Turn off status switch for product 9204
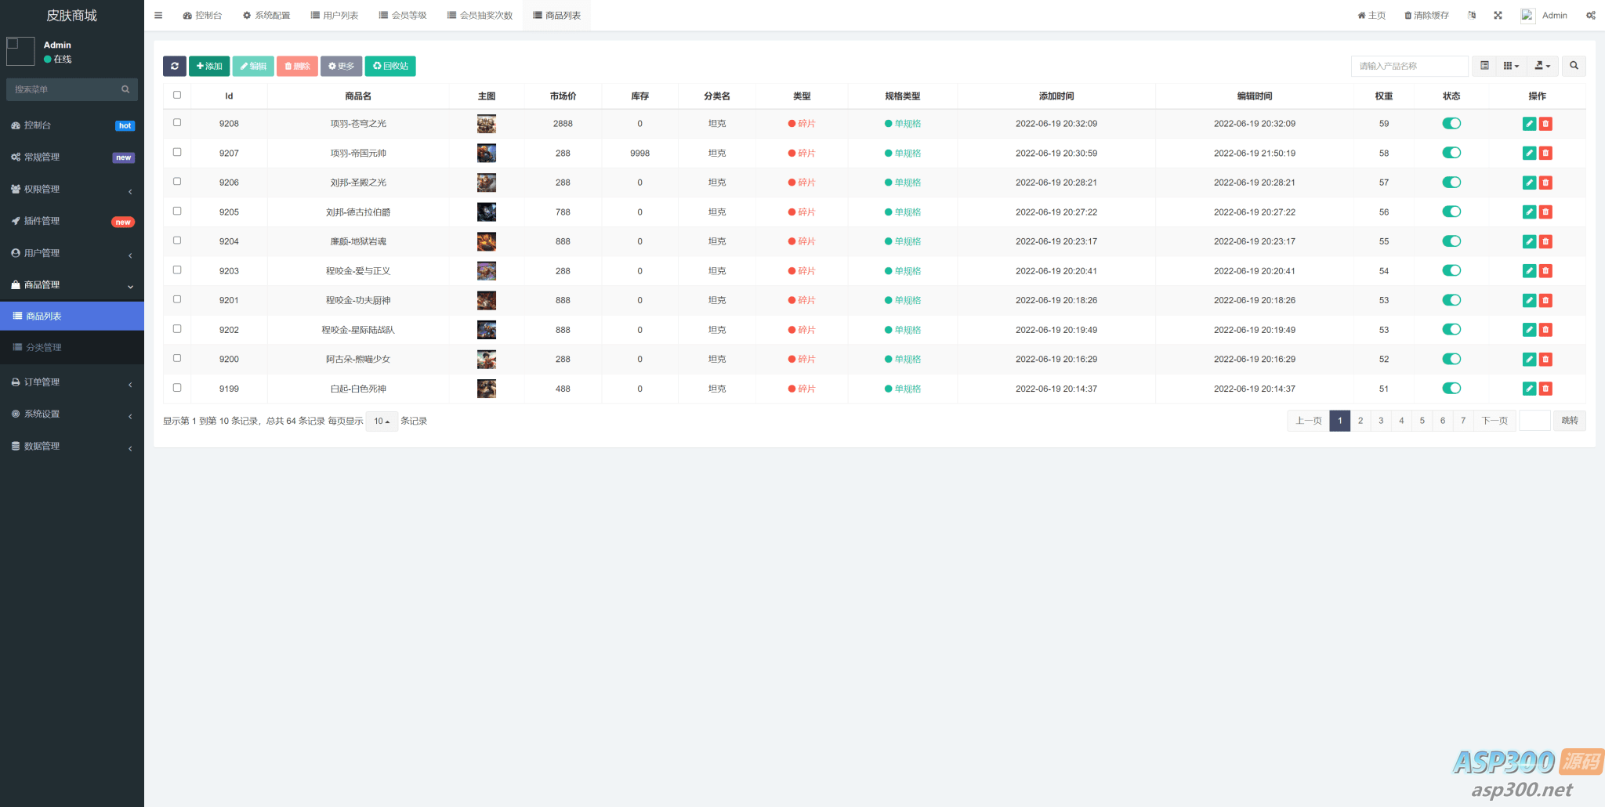1605x807 pixels. [x=1451, y=241]
